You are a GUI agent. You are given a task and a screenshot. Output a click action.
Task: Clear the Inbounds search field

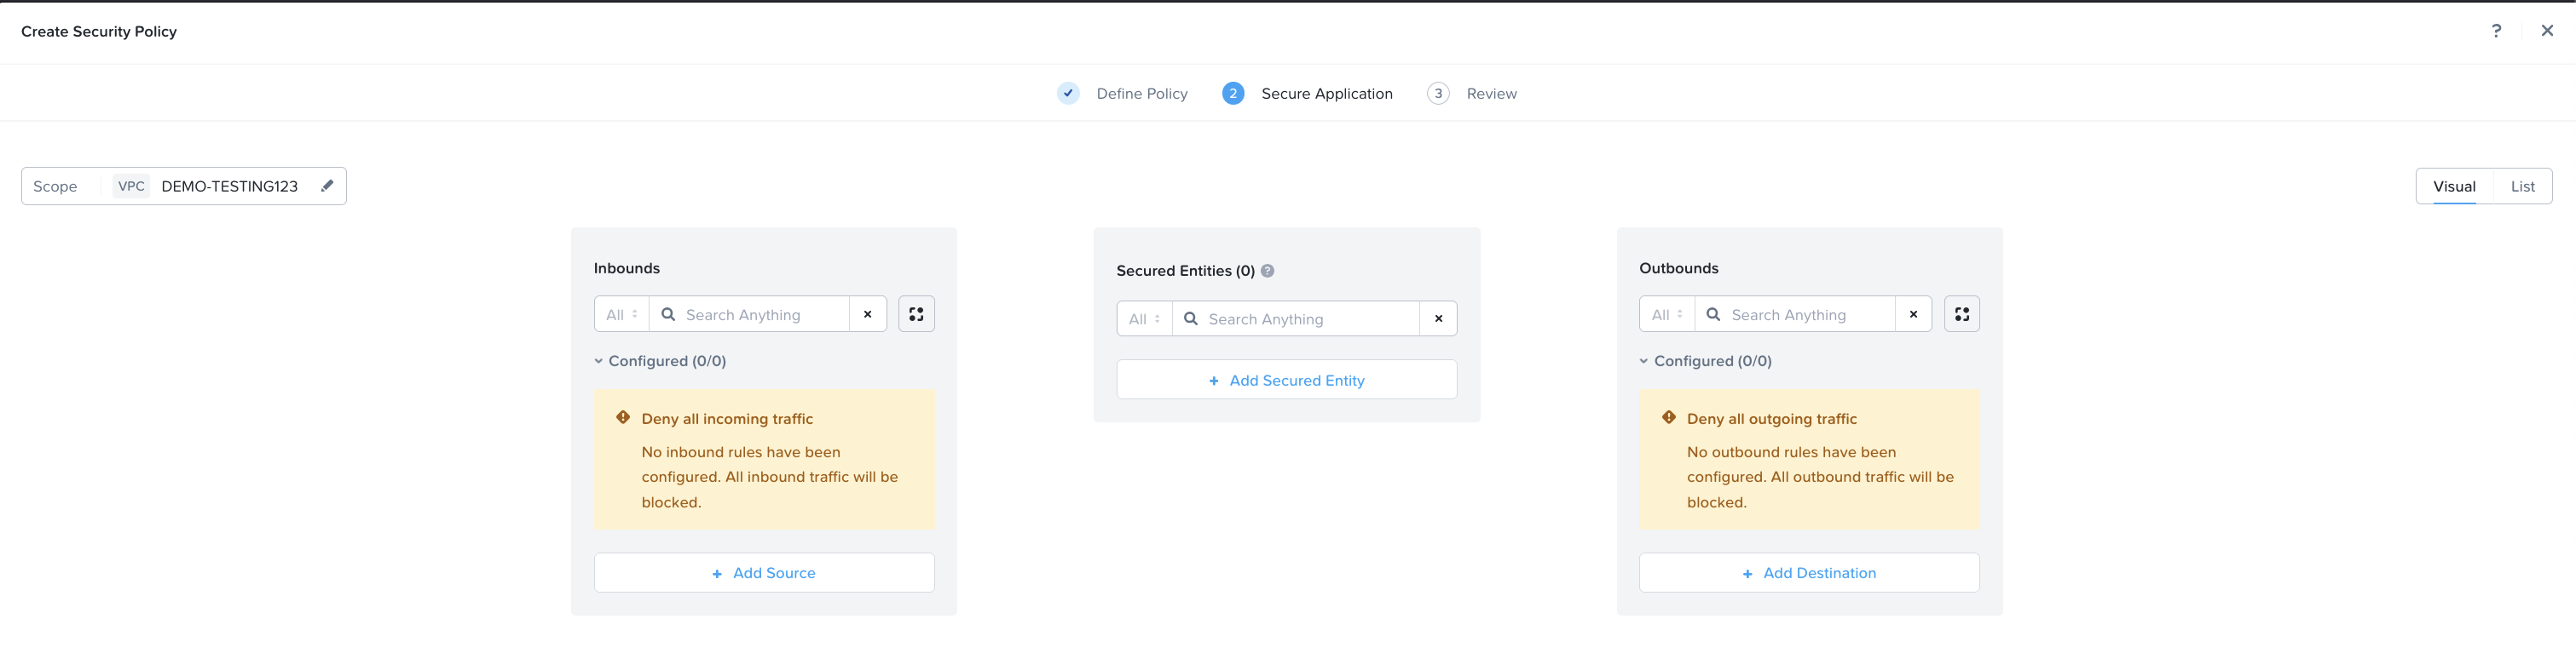click(x=868, y=314)
